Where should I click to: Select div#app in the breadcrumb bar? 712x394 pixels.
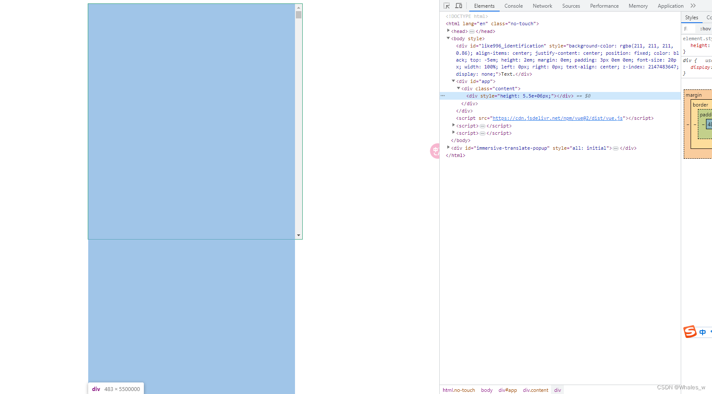(507, 390)
